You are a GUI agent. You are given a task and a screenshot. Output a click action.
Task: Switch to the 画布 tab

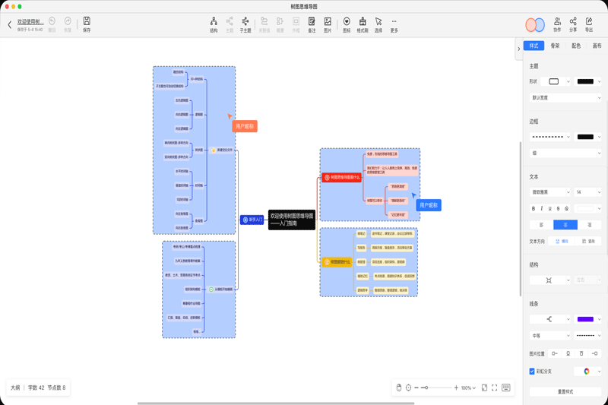click(597, 46)
